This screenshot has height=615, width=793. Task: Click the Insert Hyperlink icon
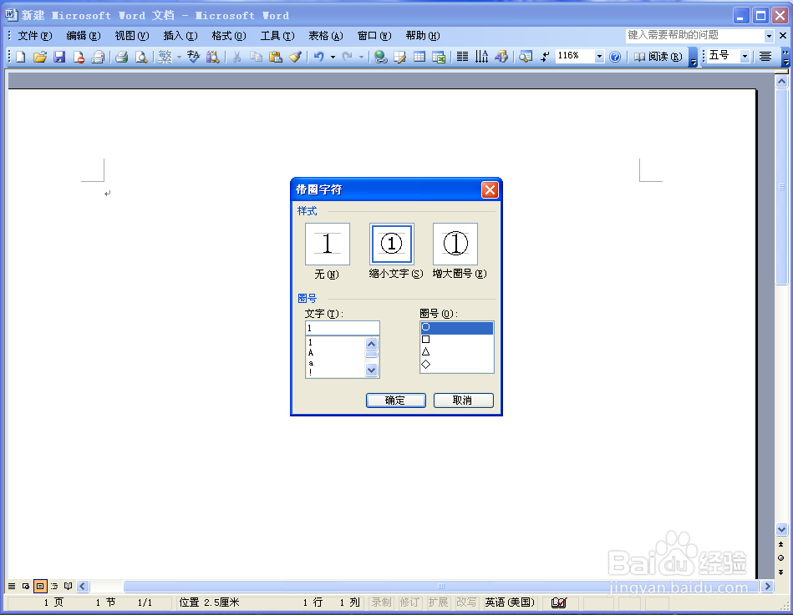[x=379, y=57]
